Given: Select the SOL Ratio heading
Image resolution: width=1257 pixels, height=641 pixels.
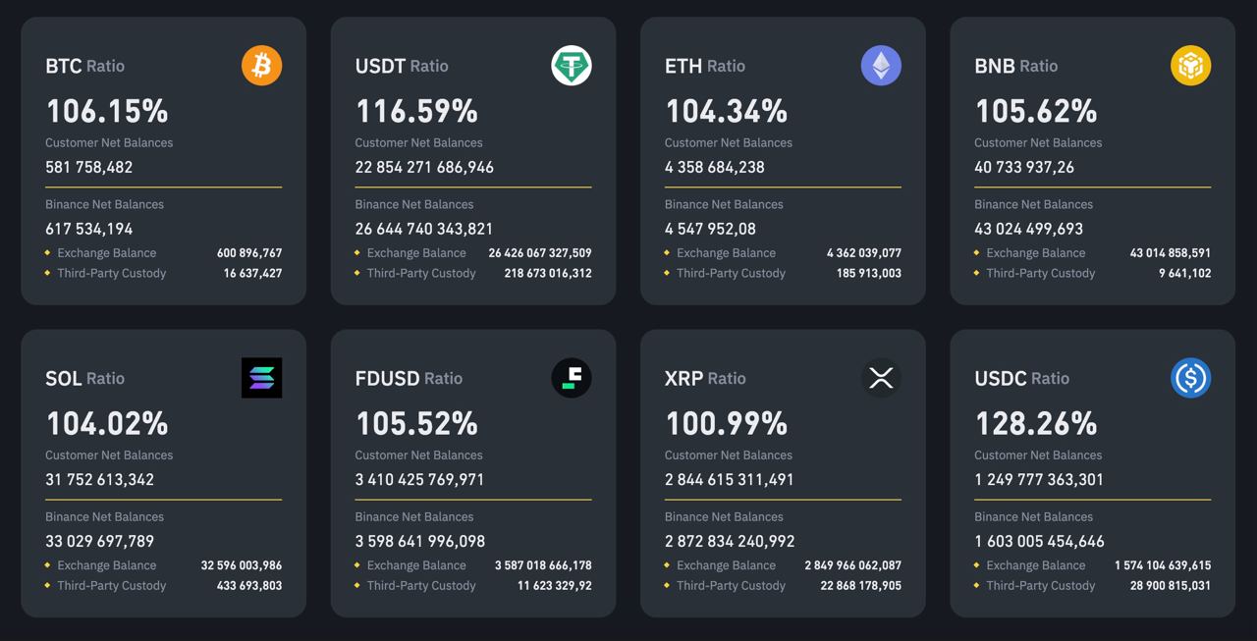Looking at the screenshot, I should [85, 378].
